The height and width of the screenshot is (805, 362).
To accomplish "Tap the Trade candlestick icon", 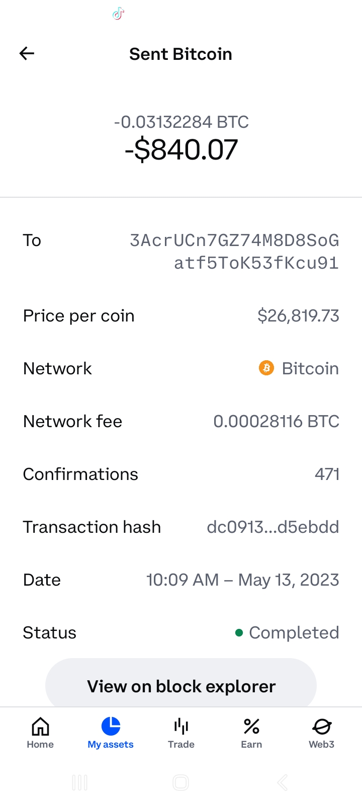I will coord(181,727).
